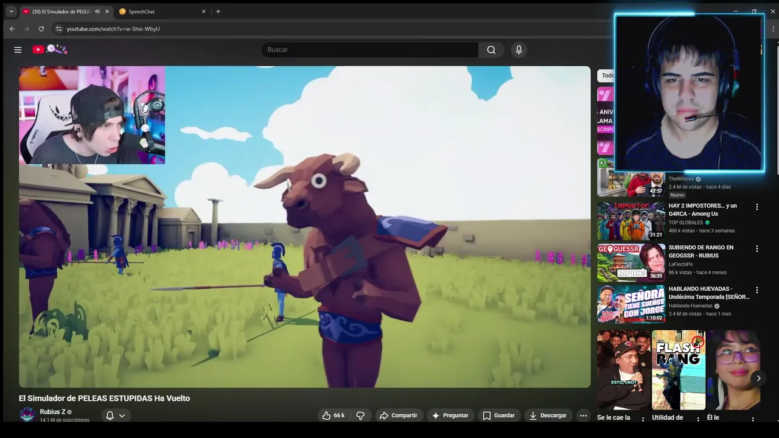Viewport: 779px width, 438px height.
Task: Open options for 'Él le' Short
Action: (x=753, y=420)
